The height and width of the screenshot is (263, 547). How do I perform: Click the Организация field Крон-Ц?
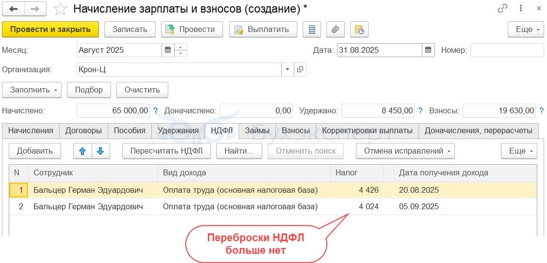pyautogui.click(x=179, y=69)
